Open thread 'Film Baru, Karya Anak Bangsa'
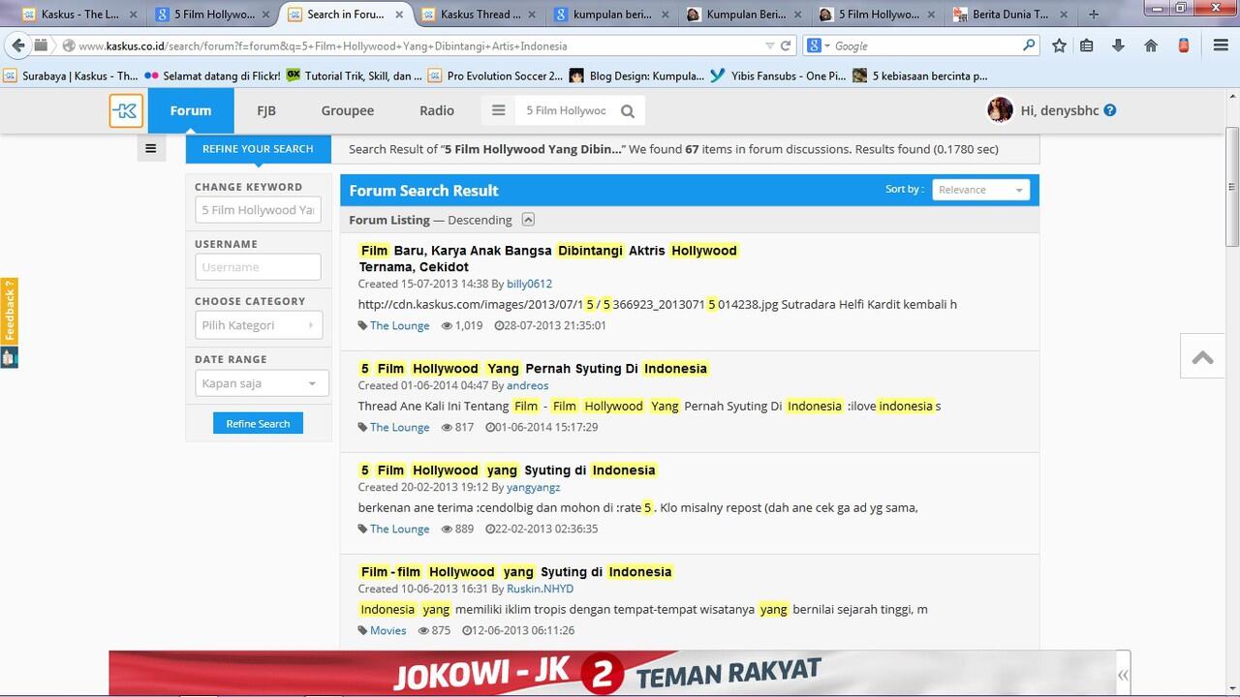 coord(549,258)
